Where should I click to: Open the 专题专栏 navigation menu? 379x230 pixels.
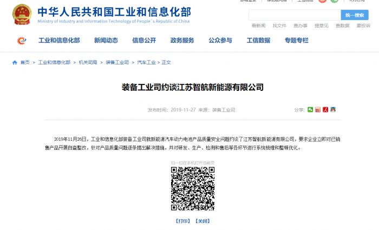(297, 41)
